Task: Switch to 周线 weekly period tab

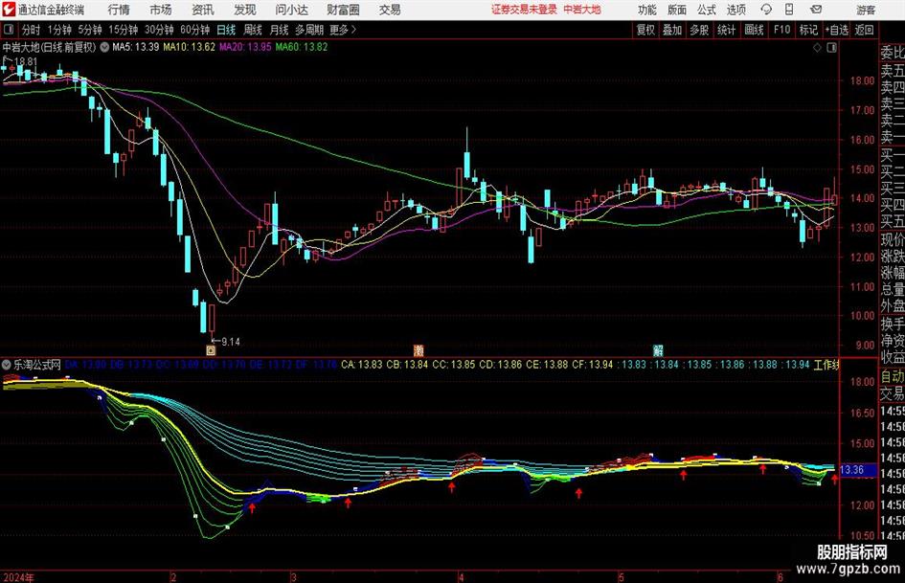Action: [x=253, y=30]
